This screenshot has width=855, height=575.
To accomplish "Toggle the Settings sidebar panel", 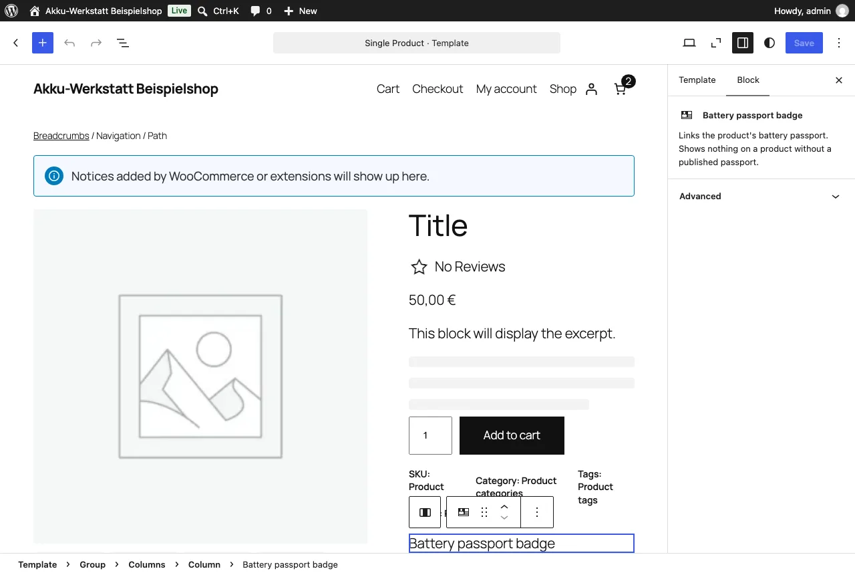I will point(743,43).
